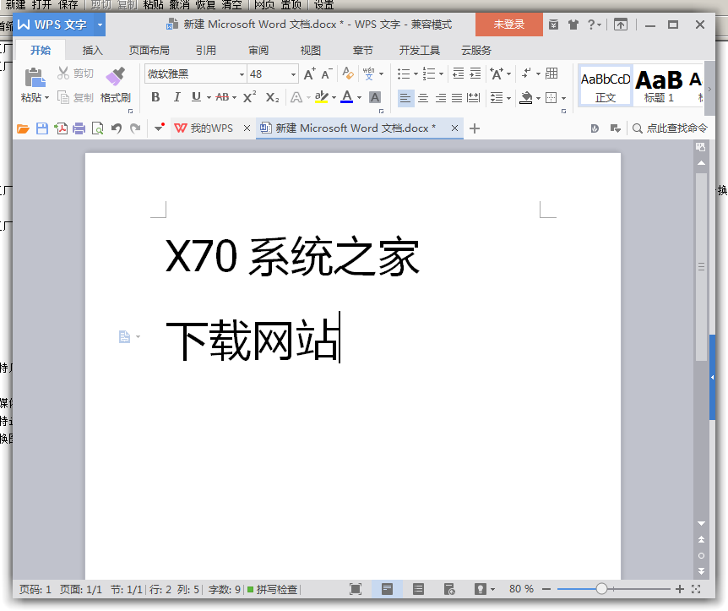Apply the blue font color A
728x611 pixels.
click(x=347, y=97)
